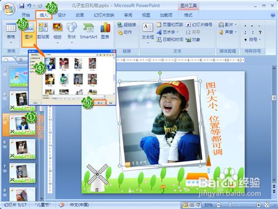Open the 加载项 Add-ins tab
The image size is (278, 209).
pos(166,15)
